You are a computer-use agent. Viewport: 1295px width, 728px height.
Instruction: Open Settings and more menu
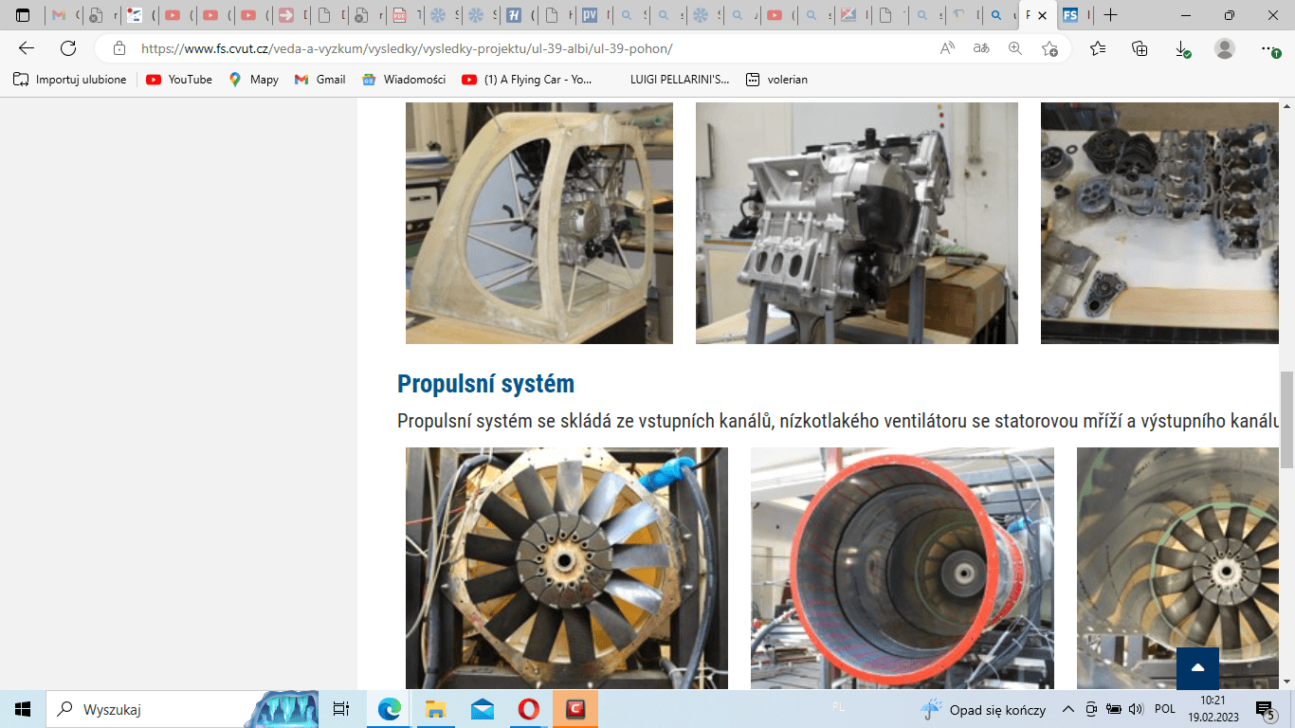(1269, 48)
